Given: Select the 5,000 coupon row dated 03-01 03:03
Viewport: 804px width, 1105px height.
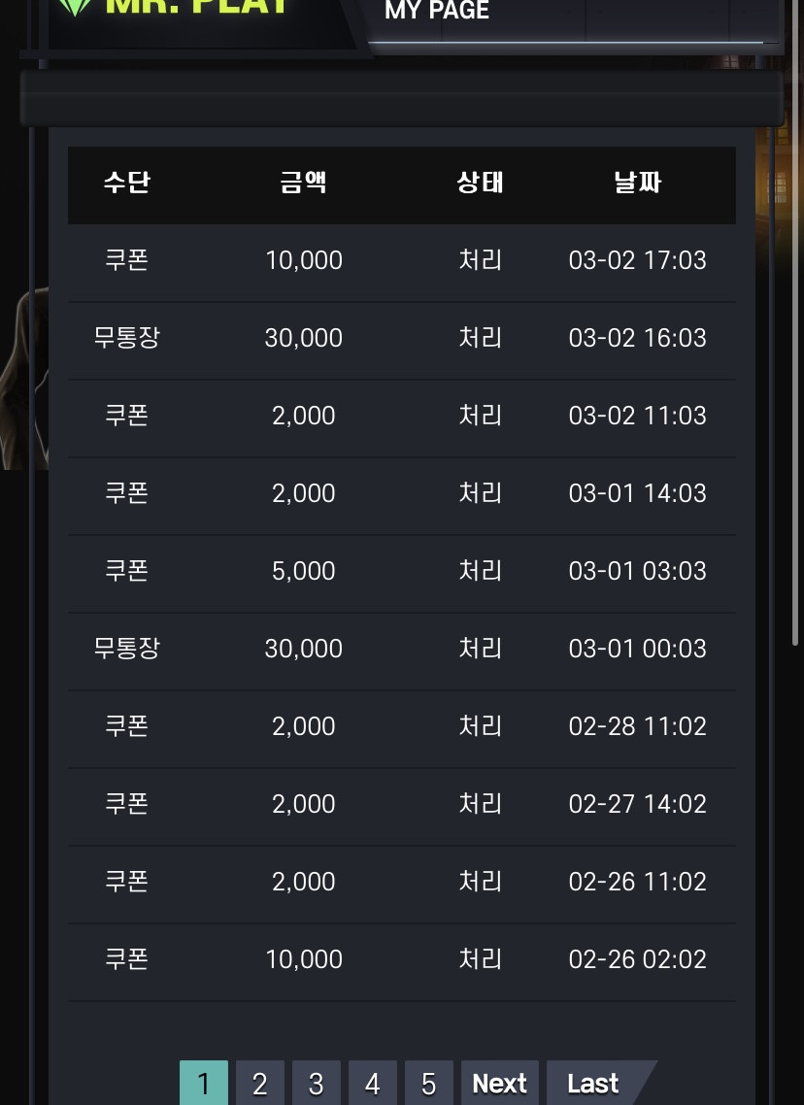Looking at the screenshot, I should pos(402,570).
